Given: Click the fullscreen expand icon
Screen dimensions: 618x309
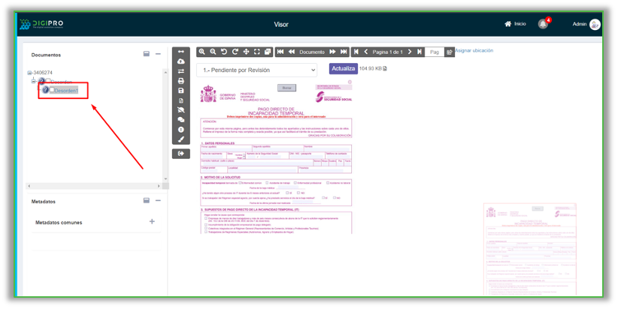Looking at the screenshot, I should [x=256, y=52].
